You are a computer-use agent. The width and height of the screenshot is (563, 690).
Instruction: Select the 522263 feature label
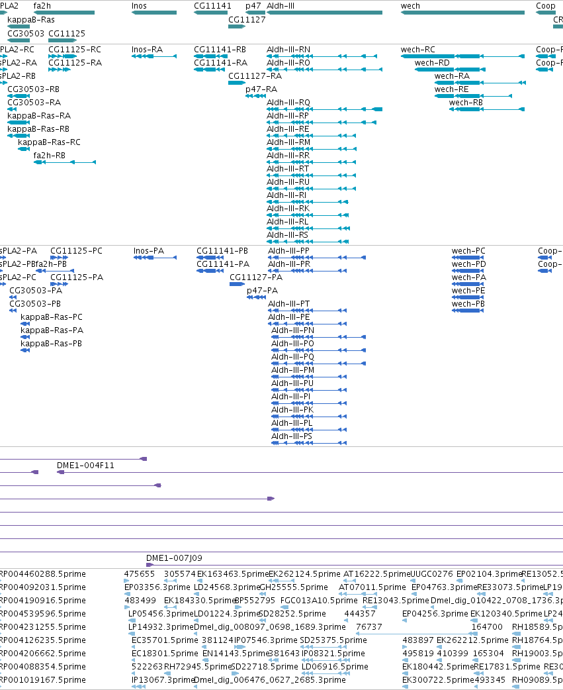point(148,666)
